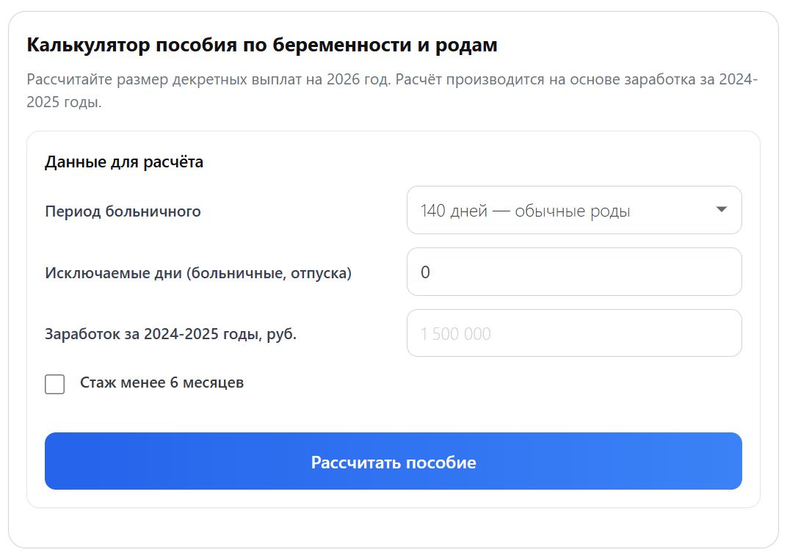Click the text 'Стаж менее 6 месяцев'
The height and width of the screenshot is (555, 787).
tap(162, 382)
